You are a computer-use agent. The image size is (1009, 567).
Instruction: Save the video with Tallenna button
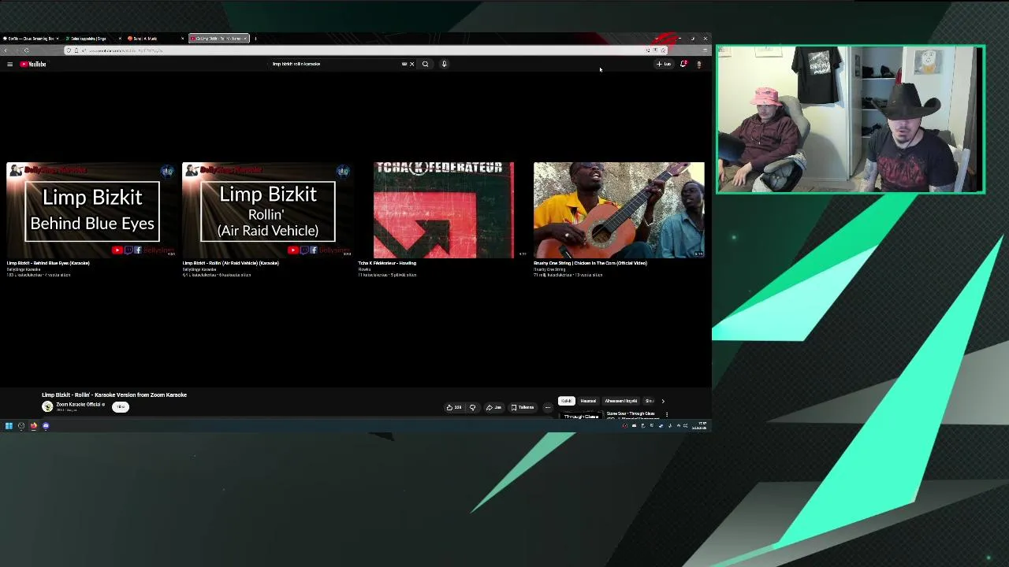point(523,407)
